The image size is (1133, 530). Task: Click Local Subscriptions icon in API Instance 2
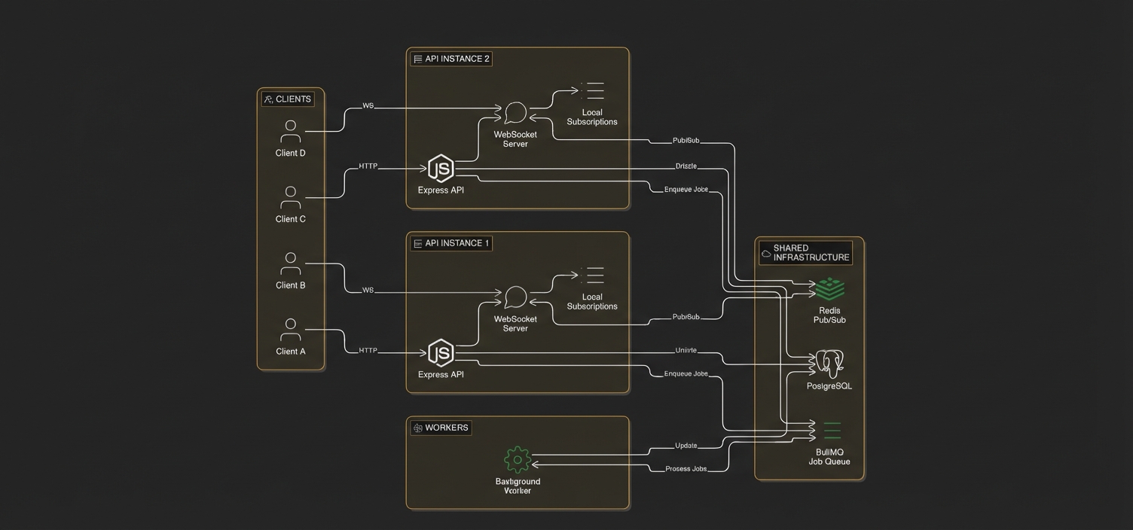click(x=592, y=91)
